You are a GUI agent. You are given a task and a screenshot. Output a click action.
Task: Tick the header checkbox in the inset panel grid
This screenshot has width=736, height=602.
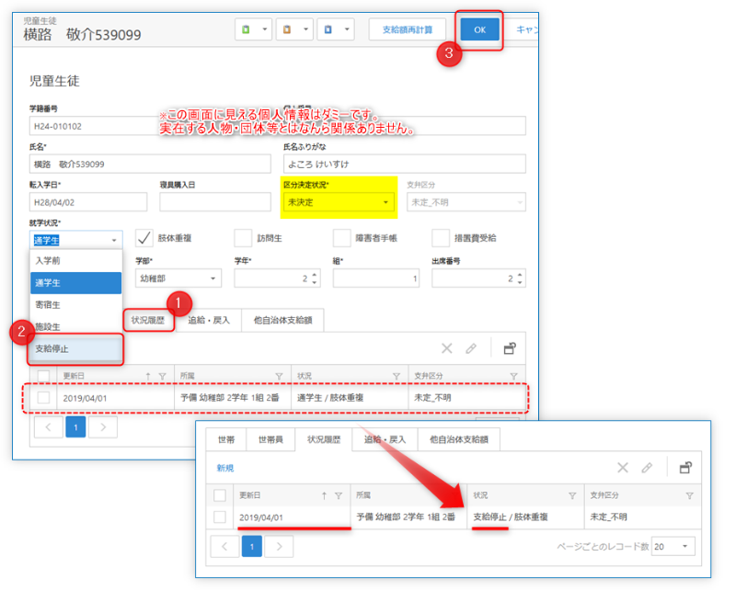[220, 495]
